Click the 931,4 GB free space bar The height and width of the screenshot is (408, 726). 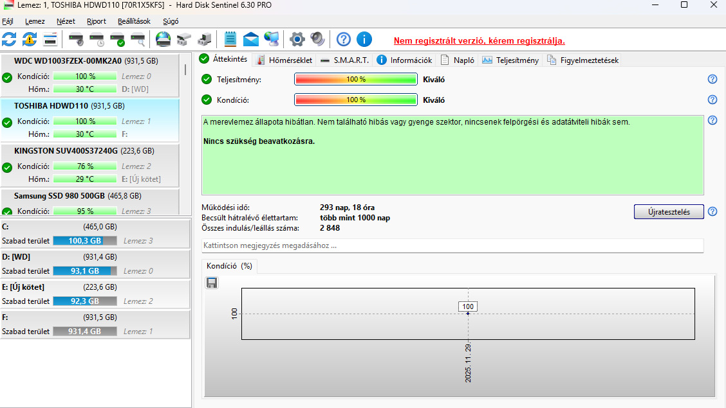[85, 332]
